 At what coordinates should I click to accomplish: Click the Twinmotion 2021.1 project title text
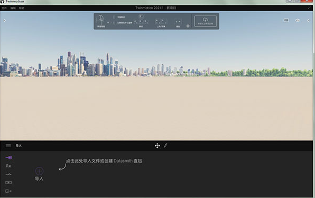pos(156,8)
